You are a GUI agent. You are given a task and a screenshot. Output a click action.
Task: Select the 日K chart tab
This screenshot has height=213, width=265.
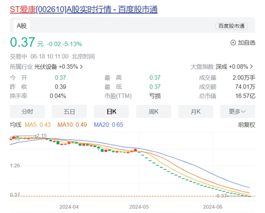pos(111,111)
